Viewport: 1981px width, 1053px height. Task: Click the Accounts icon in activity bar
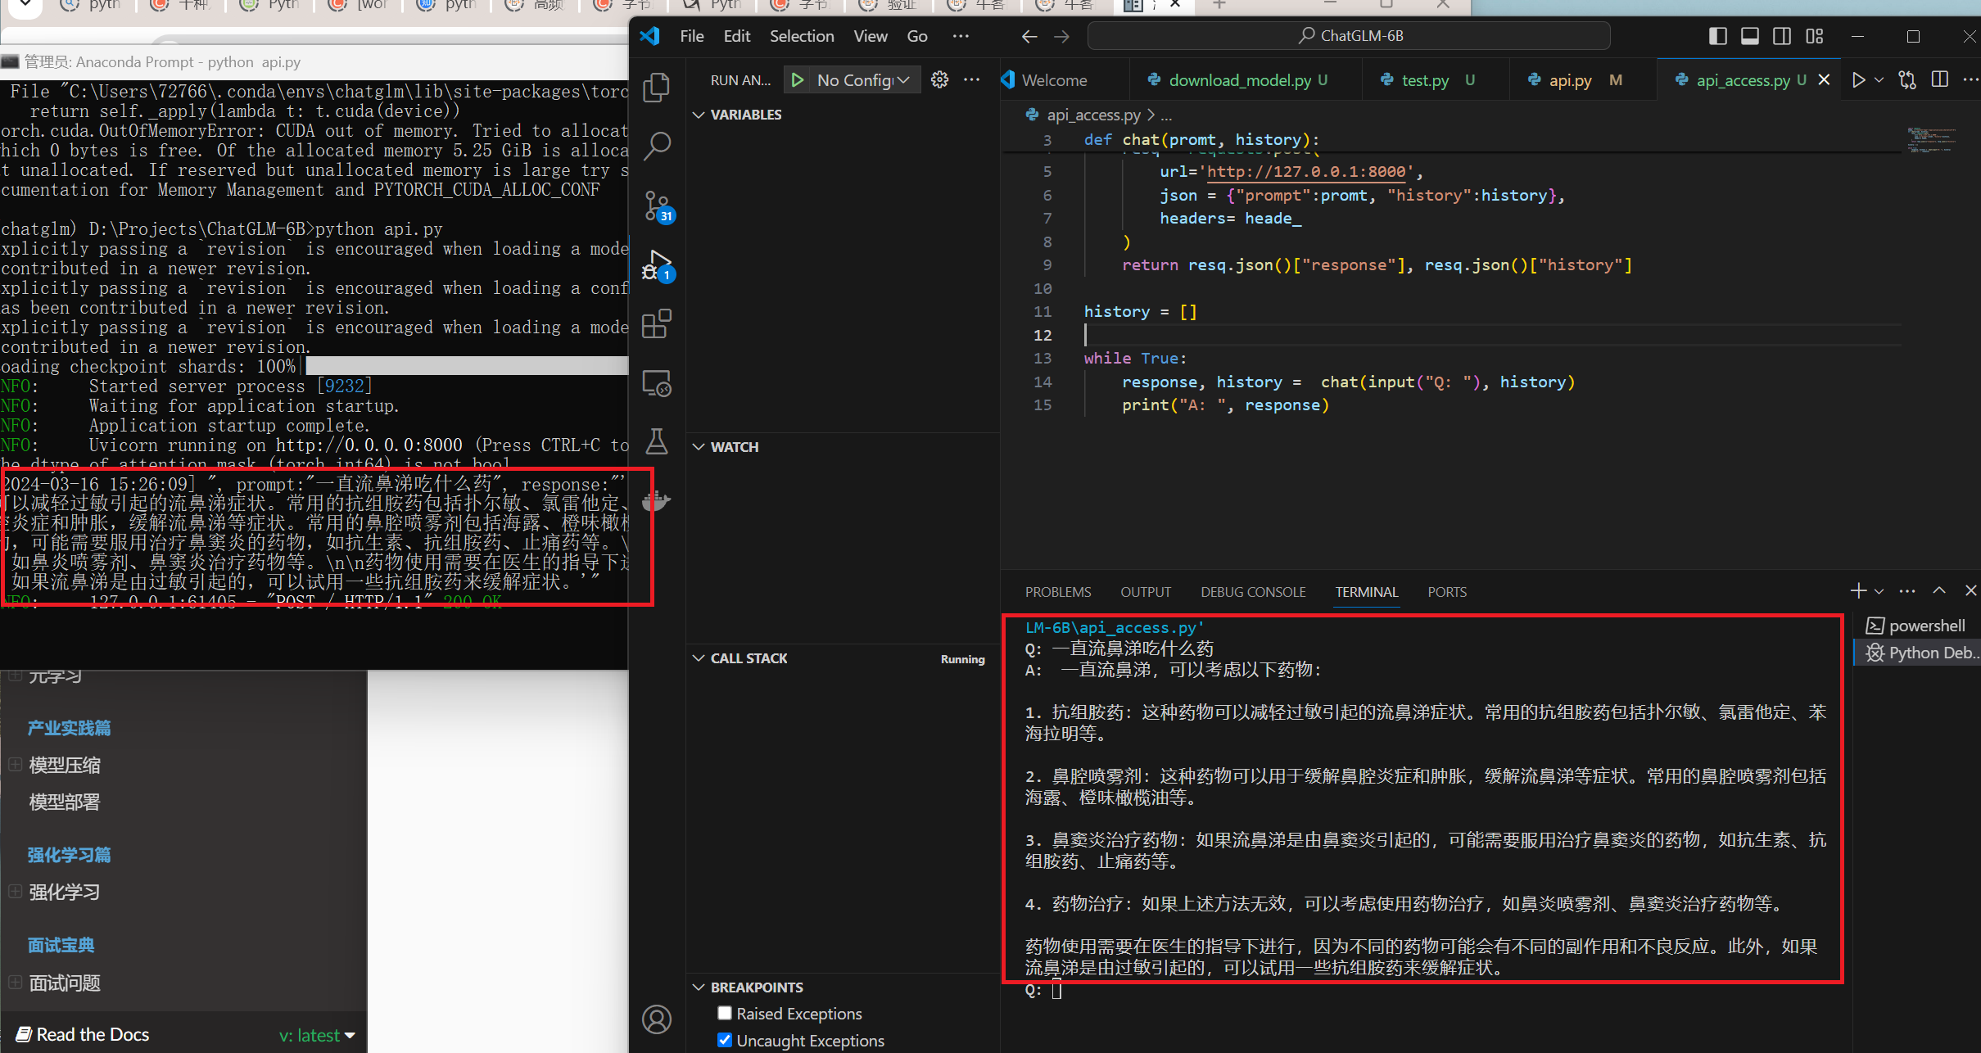click(656, 1019)
